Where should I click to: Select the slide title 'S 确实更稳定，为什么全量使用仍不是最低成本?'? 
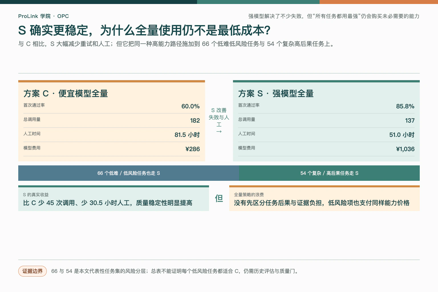(x=144, y=31)
